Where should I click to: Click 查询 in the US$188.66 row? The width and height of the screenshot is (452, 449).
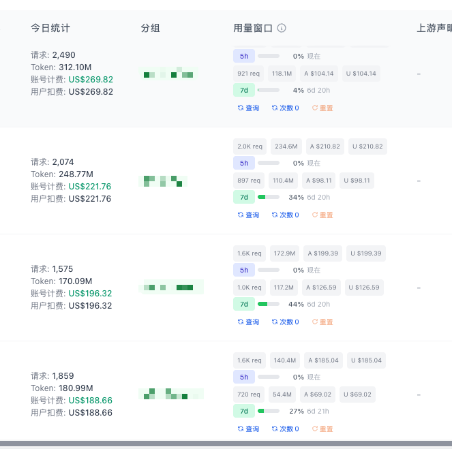248,429
